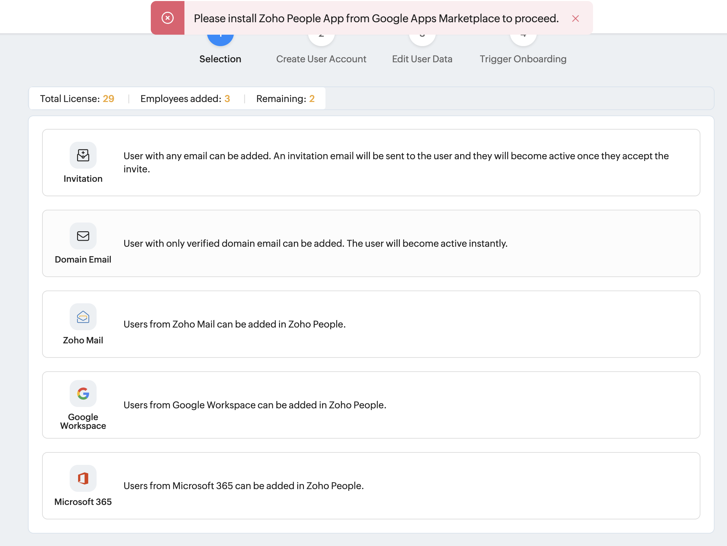Choose the verified domain email option card
727x546 pixels.
point(371,243)
